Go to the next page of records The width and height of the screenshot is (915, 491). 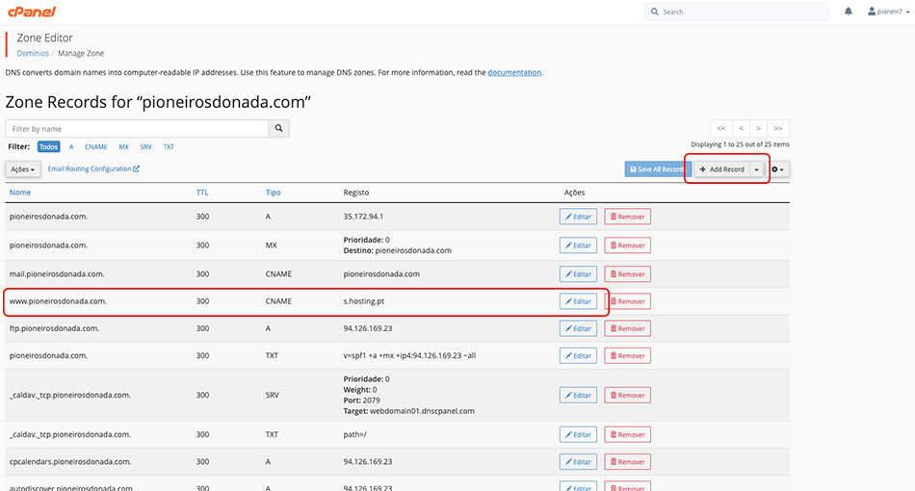point(759,128)
